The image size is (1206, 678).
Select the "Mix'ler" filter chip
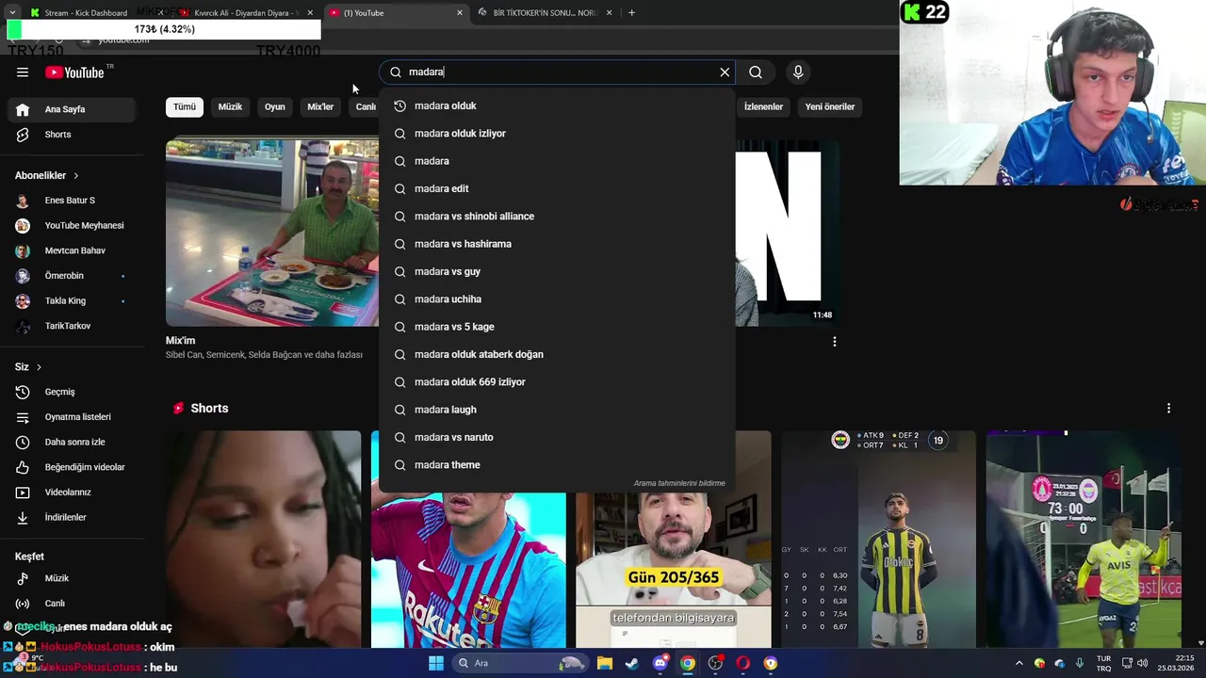[x=320, y=107]
